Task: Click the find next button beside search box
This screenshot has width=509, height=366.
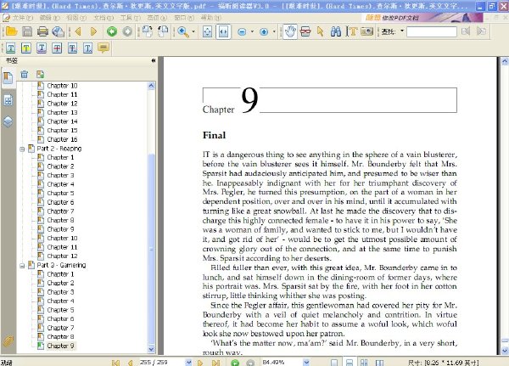Action: (x=481, y=31)
